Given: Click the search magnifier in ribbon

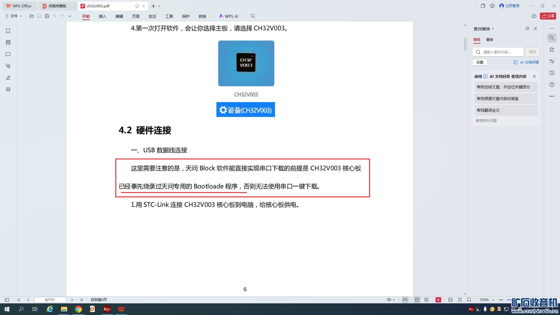Looking at the screenshot, I should [253, 16].
